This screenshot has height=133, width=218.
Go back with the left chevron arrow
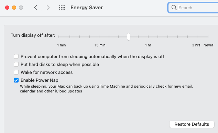pos(35,8)
